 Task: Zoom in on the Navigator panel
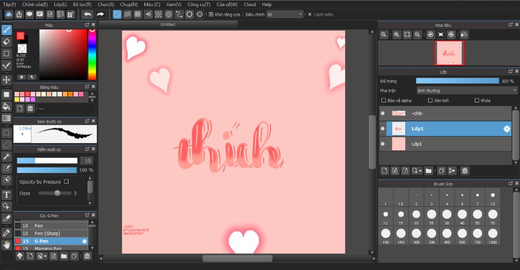396,35
